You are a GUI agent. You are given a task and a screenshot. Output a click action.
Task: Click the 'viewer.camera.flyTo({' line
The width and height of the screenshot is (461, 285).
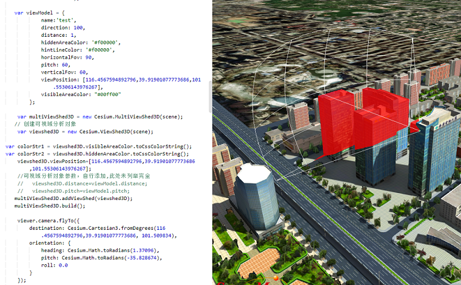(48, 221)
